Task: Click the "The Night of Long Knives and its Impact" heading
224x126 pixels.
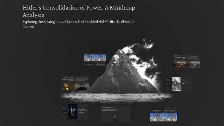Action: click(x=83, y=111)
